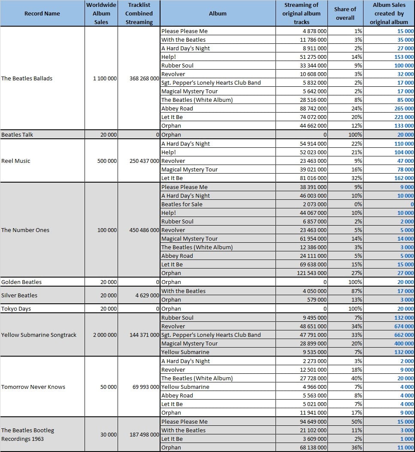Click combined streaming value '368 268 000'
Image resolution: width=415 pixels, height=452 pixels.
click(144, 78)
